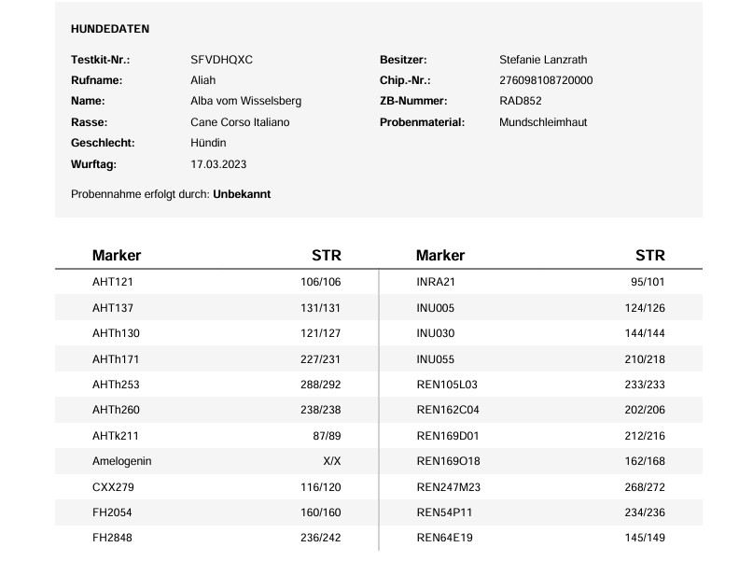
Task: Click the ZB-Nummer value RAD852
Action: coord(521,101)
